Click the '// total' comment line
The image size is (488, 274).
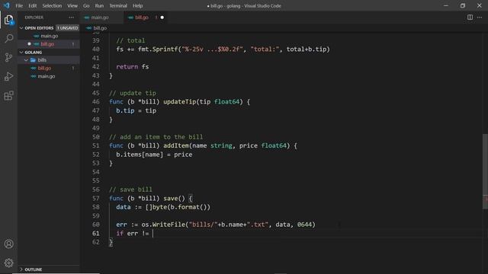pyautogui.click(x=130, y=40)
